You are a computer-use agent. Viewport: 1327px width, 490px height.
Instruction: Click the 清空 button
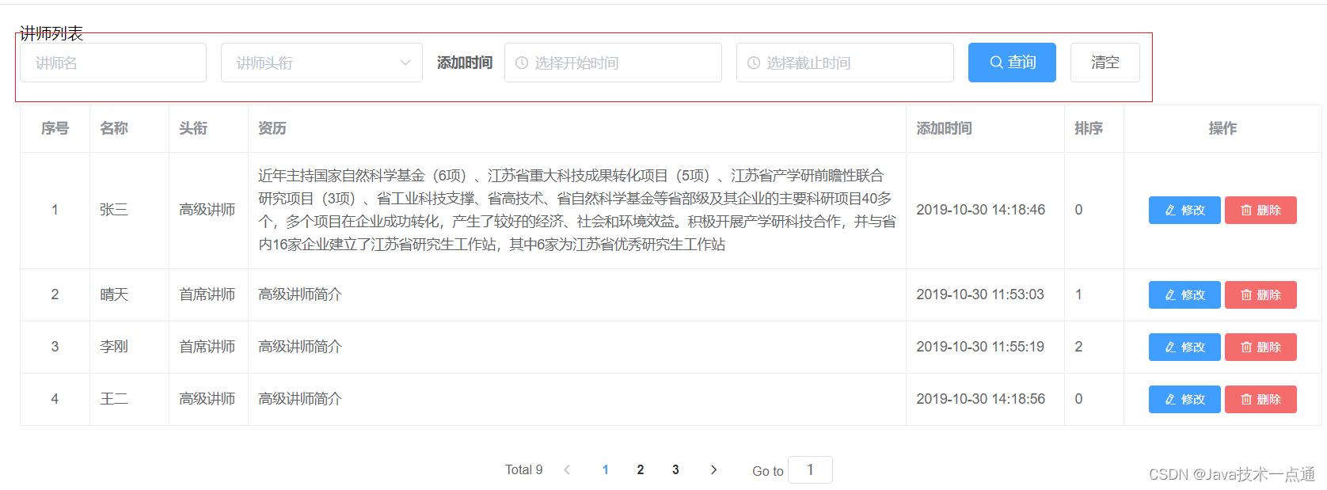1105,63
